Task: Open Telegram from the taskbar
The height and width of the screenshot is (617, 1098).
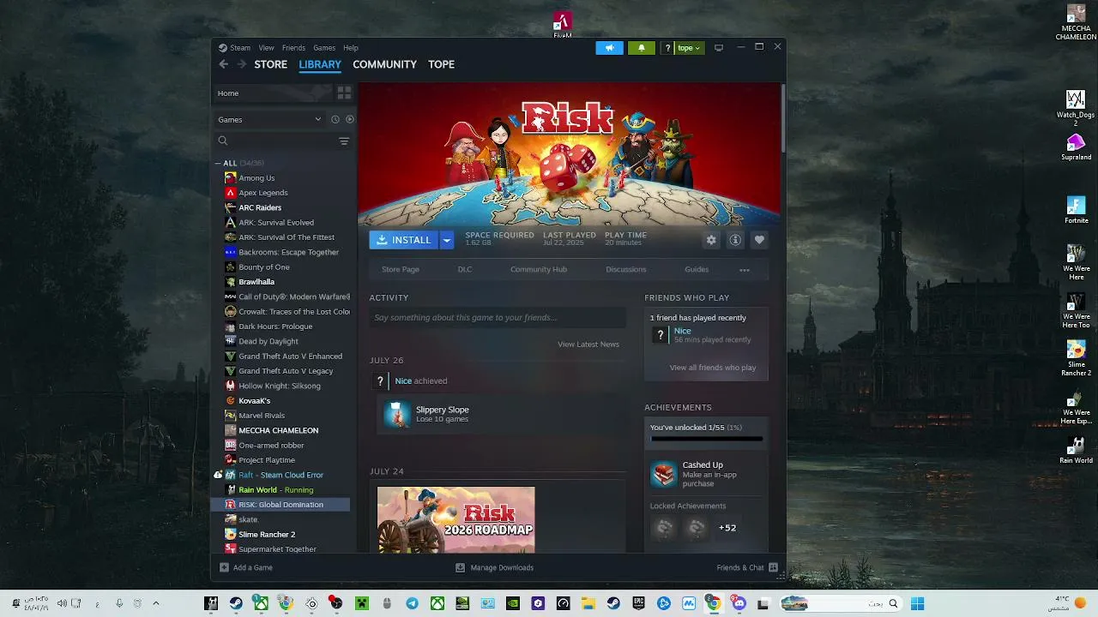Action: tap(412, 603)
